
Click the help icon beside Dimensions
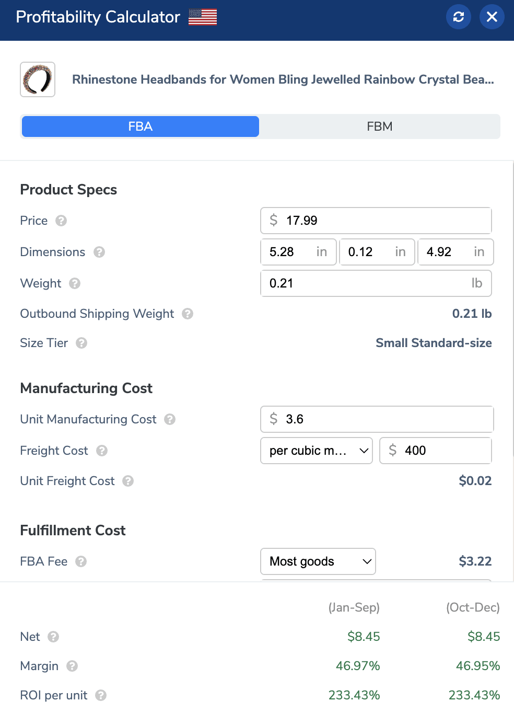tap(99, 252)
